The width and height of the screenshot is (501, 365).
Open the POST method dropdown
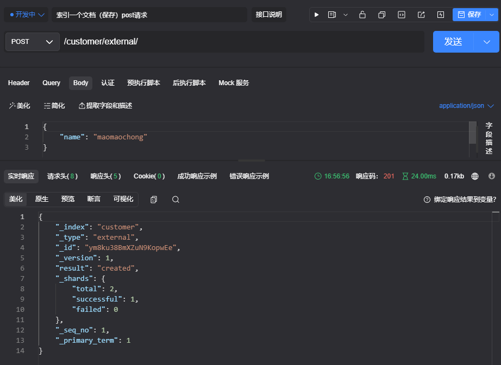tap(32, 42)
